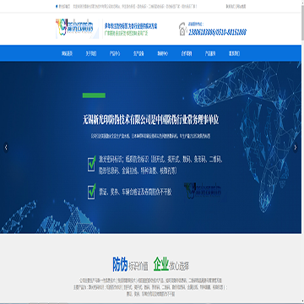Click the green 企业 heading text

tap(161, 264)
